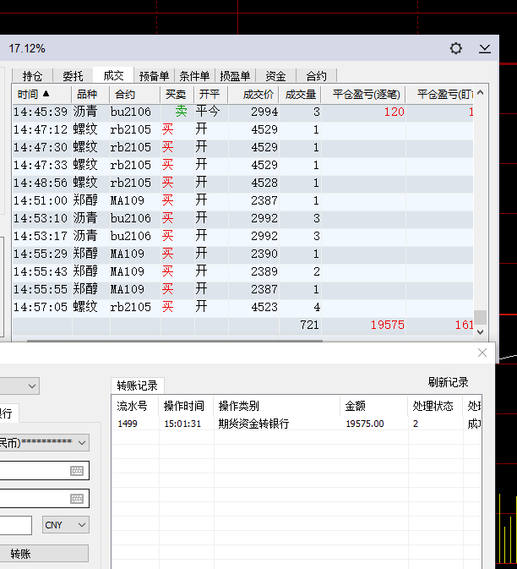Click the total profit value 19575
This screenshot has width=517, height=569.
click(387, 325)
